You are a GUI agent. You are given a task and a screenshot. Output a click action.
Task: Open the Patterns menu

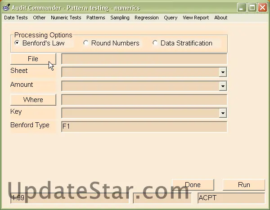tap(96, 18)
